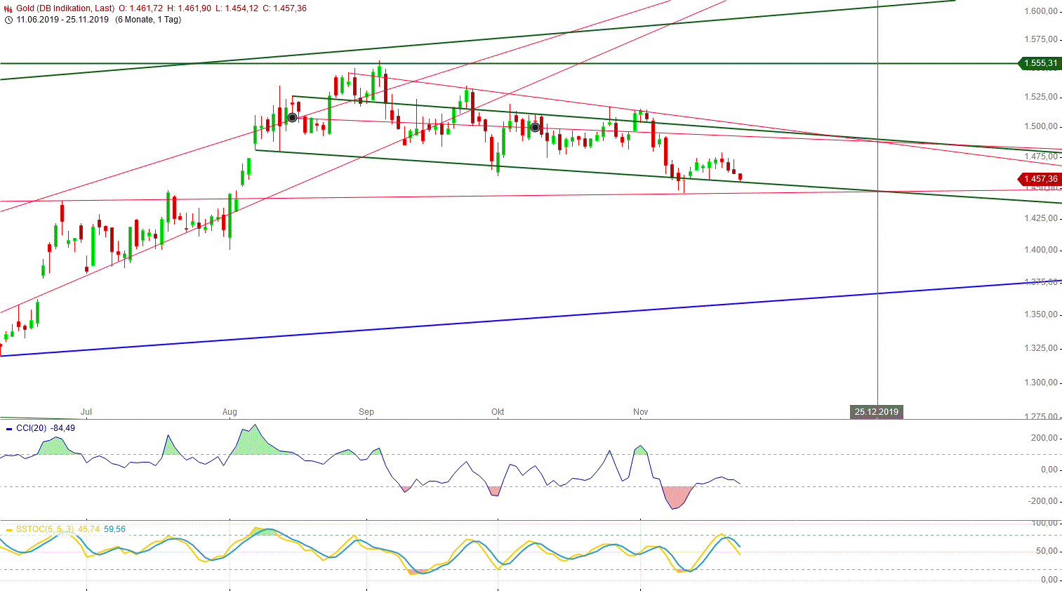Click the chart title 'Gold (DB Indikation, Last)'

pos(65,8)
